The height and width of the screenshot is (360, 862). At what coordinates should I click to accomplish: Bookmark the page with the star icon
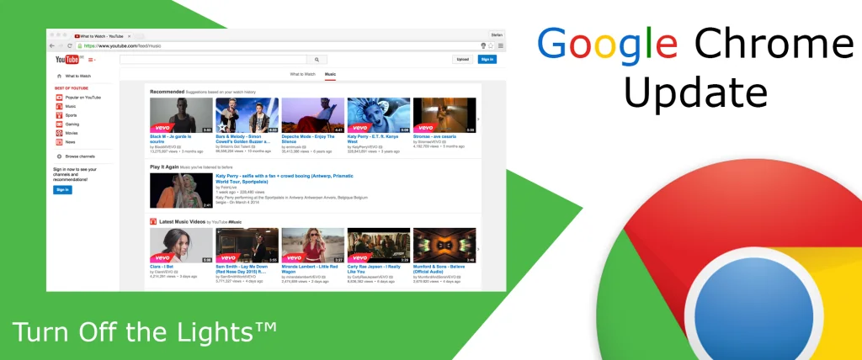[491, 45]
